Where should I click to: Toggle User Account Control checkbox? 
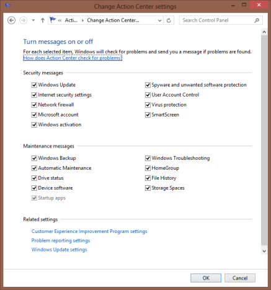(148, 95)
